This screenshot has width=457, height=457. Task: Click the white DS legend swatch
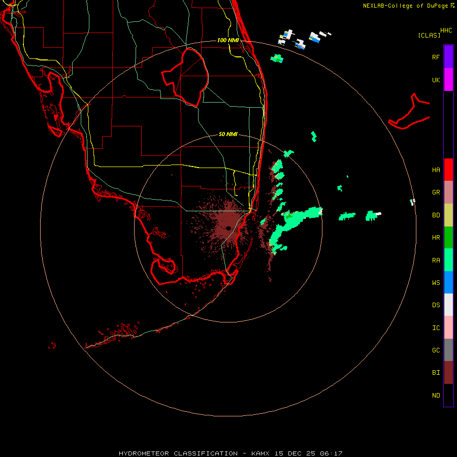point(448,305)
